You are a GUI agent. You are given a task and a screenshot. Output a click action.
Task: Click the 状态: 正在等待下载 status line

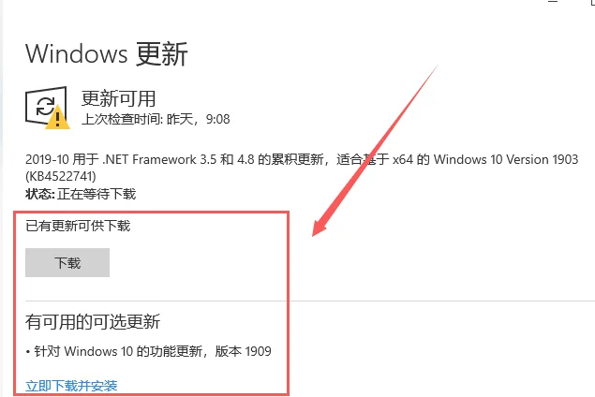(81, 194)
